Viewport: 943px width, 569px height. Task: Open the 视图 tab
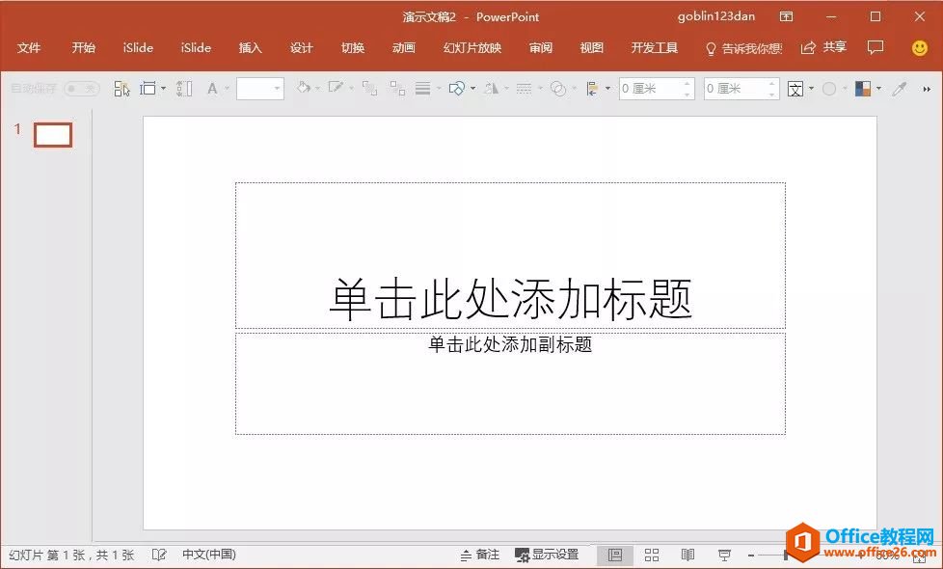(592, 47)
